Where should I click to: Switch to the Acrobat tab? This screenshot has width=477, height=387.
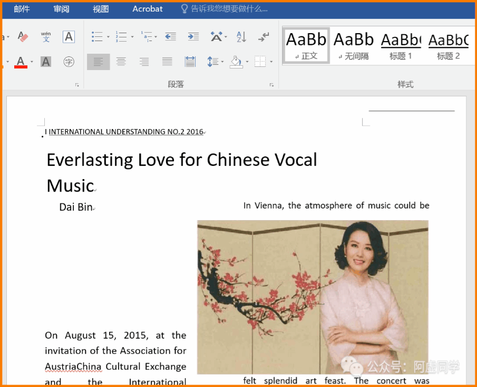point(147,9)
